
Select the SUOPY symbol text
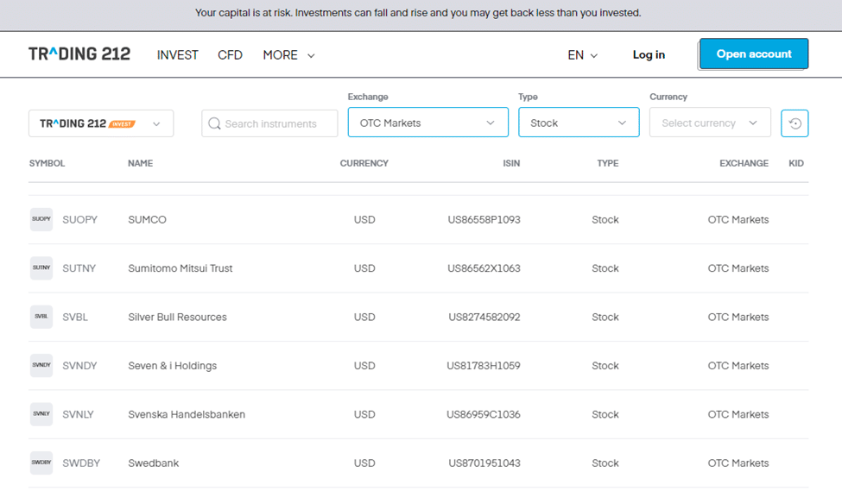pyautogui.click(x=80, y=219)
